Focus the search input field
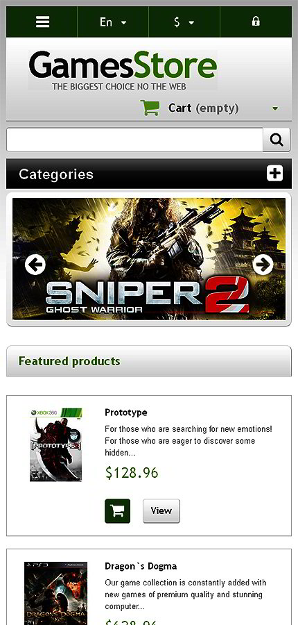 135,140
